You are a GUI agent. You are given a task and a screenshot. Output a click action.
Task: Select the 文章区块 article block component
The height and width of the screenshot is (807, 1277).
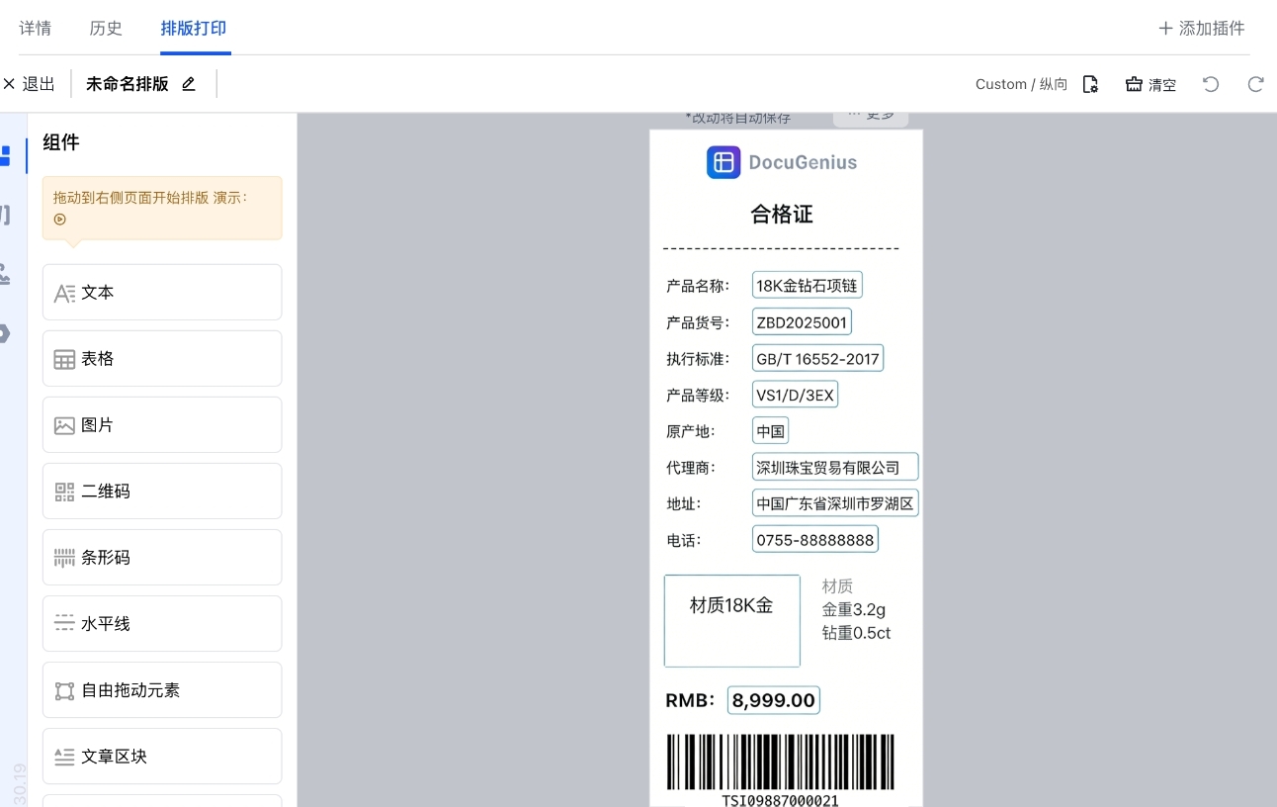[162, 757]
